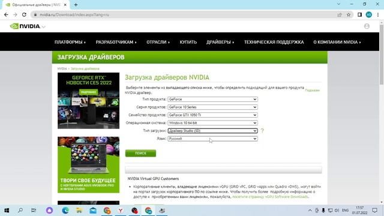Open Yandex Browser from the taskbar
The width and height of the screenshot is (384, 216).
[x=121, y=211]
